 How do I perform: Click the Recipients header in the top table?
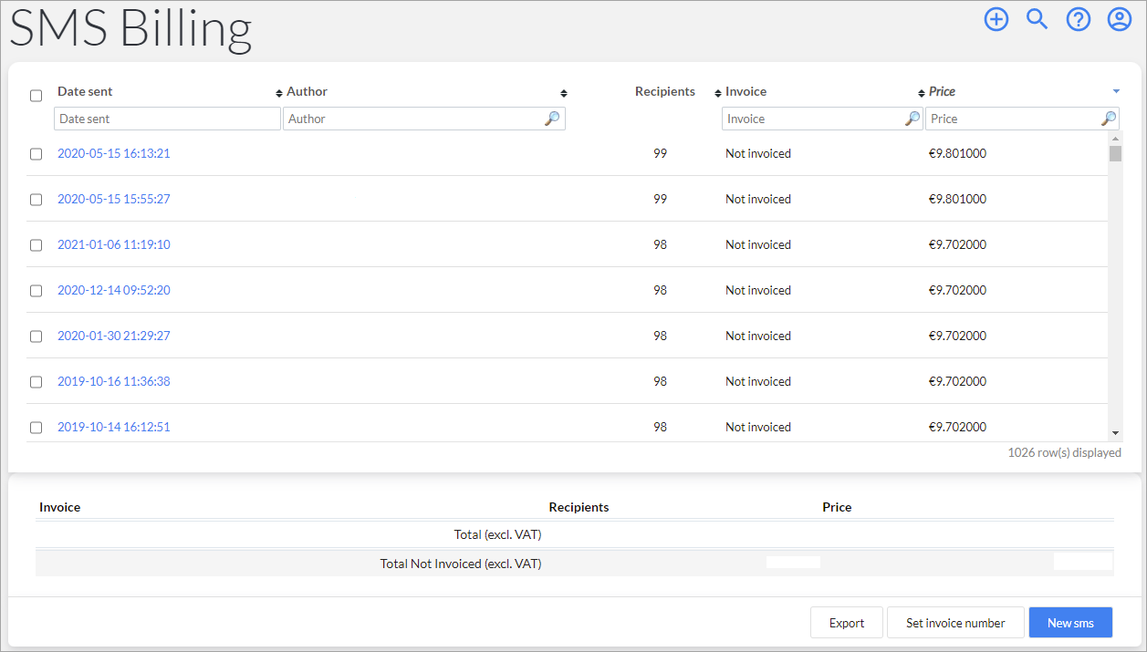[665, 91]
